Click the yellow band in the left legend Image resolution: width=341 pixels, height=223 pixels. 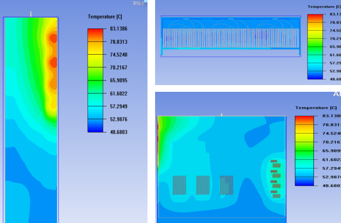(x=95, y=56)
